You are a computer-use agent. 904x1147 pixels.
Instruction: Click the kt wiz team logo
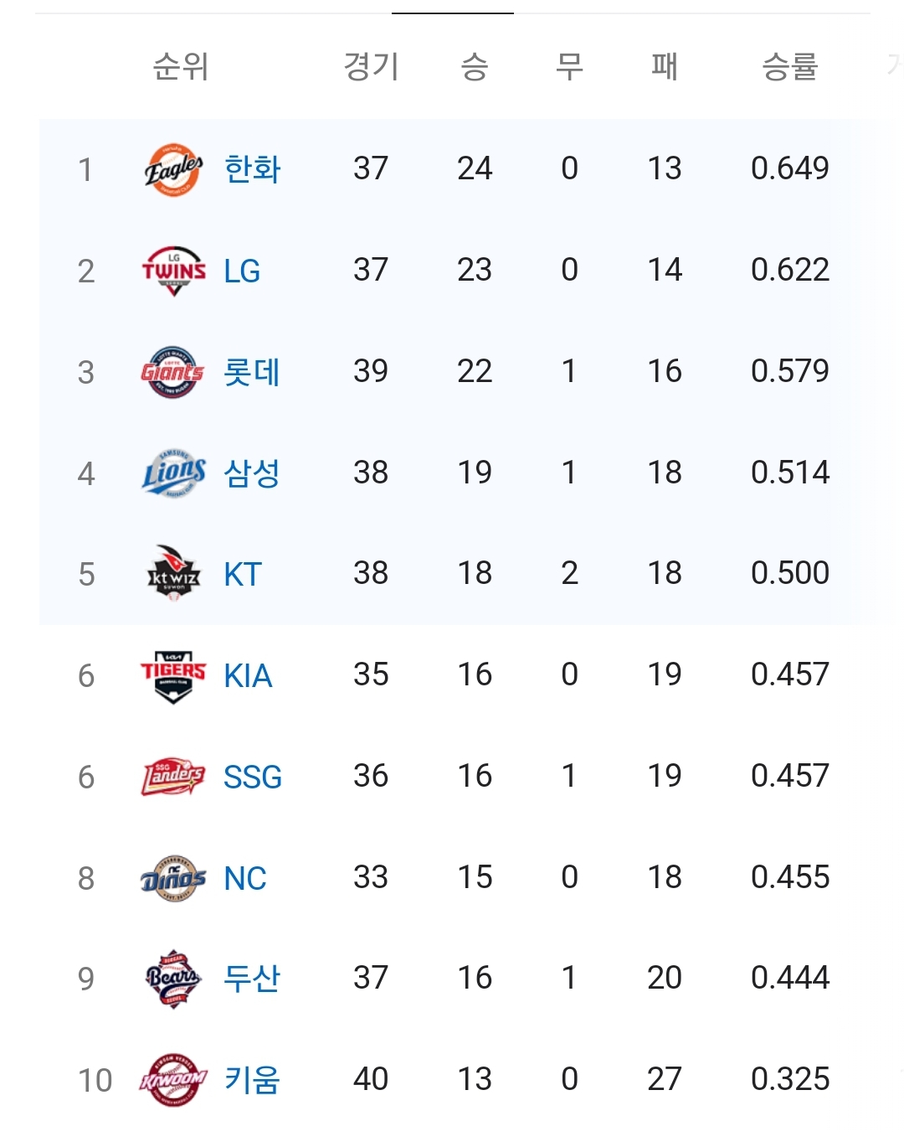point(173,574)
